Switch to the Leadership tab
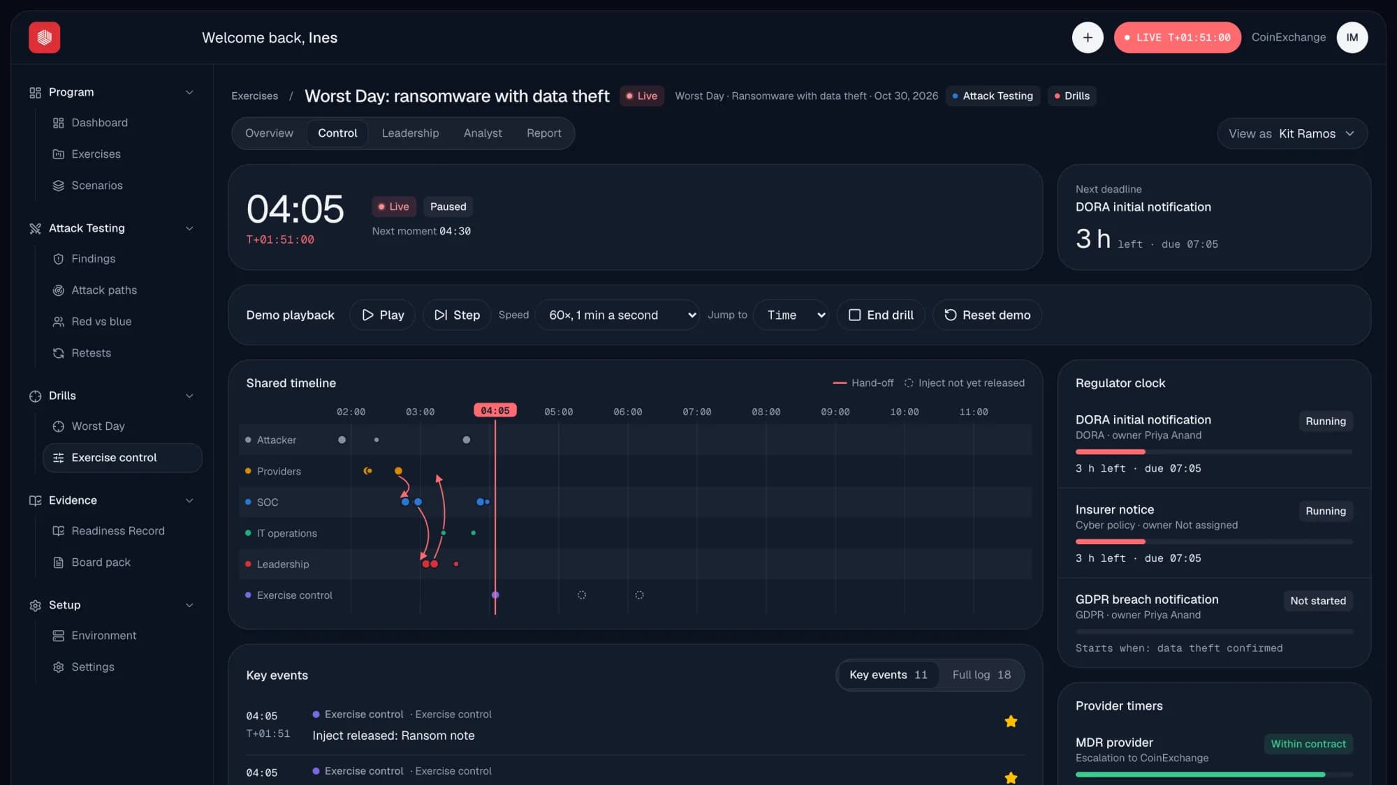 410,133
